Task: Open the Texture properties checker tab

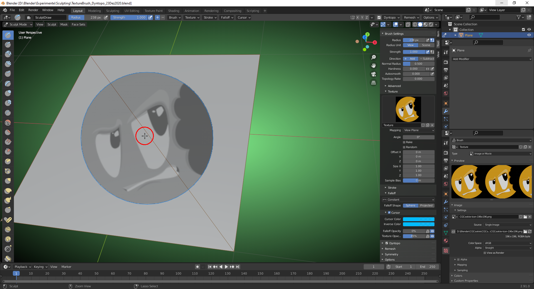Action: point(446,251)
